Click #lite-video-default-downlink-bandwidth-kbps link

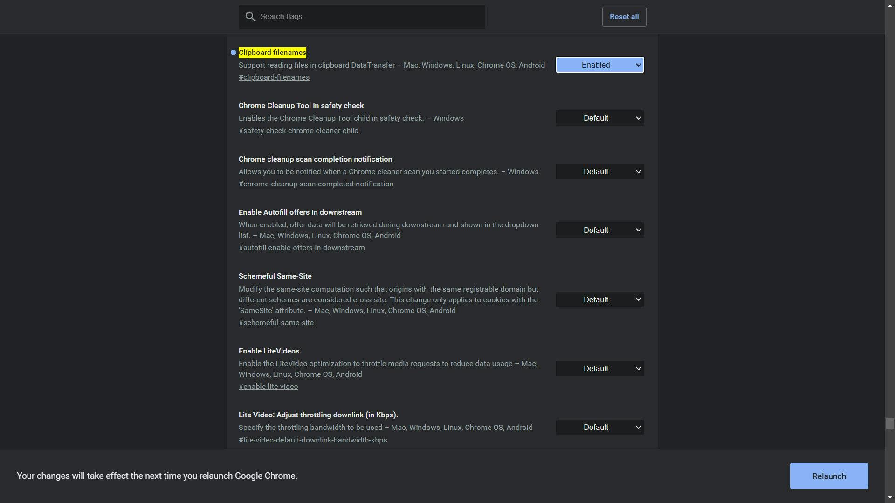312,440
